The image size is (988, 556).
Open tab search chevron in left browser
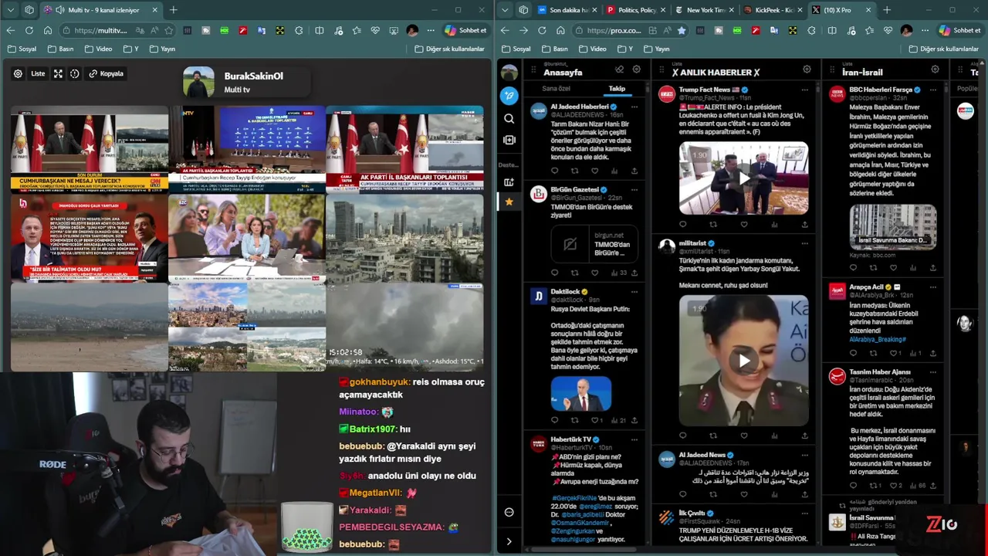click(x=10, y=10)
